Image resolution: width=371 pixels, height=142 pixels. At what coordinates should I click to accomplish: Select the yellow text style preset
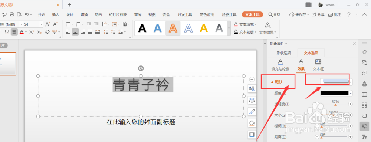204,28
